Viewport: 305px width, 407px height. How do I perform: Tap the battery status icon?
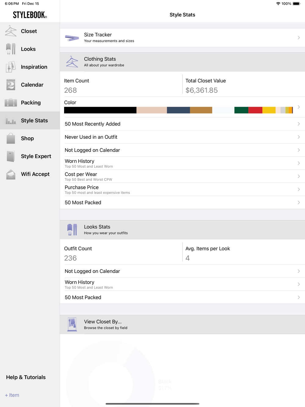[x=296, y=4]
